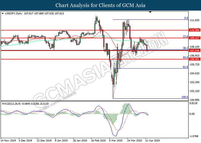The image size is (201, 143).
Task: Click the Fibonacci 23.6 level label
Action: tap(185, 37)
